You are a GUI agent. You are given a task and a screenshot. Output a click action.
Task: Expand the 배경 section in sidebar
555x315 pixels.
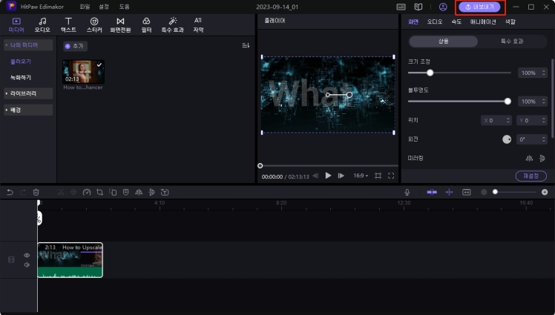pos(28,110)
